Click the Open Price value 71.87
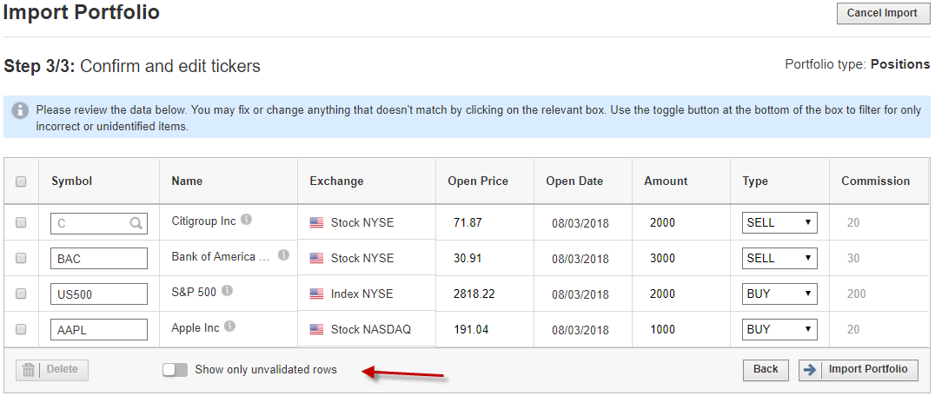Image resolution: width=935 pixels, height=396 pixels. (x=468, y=222)
